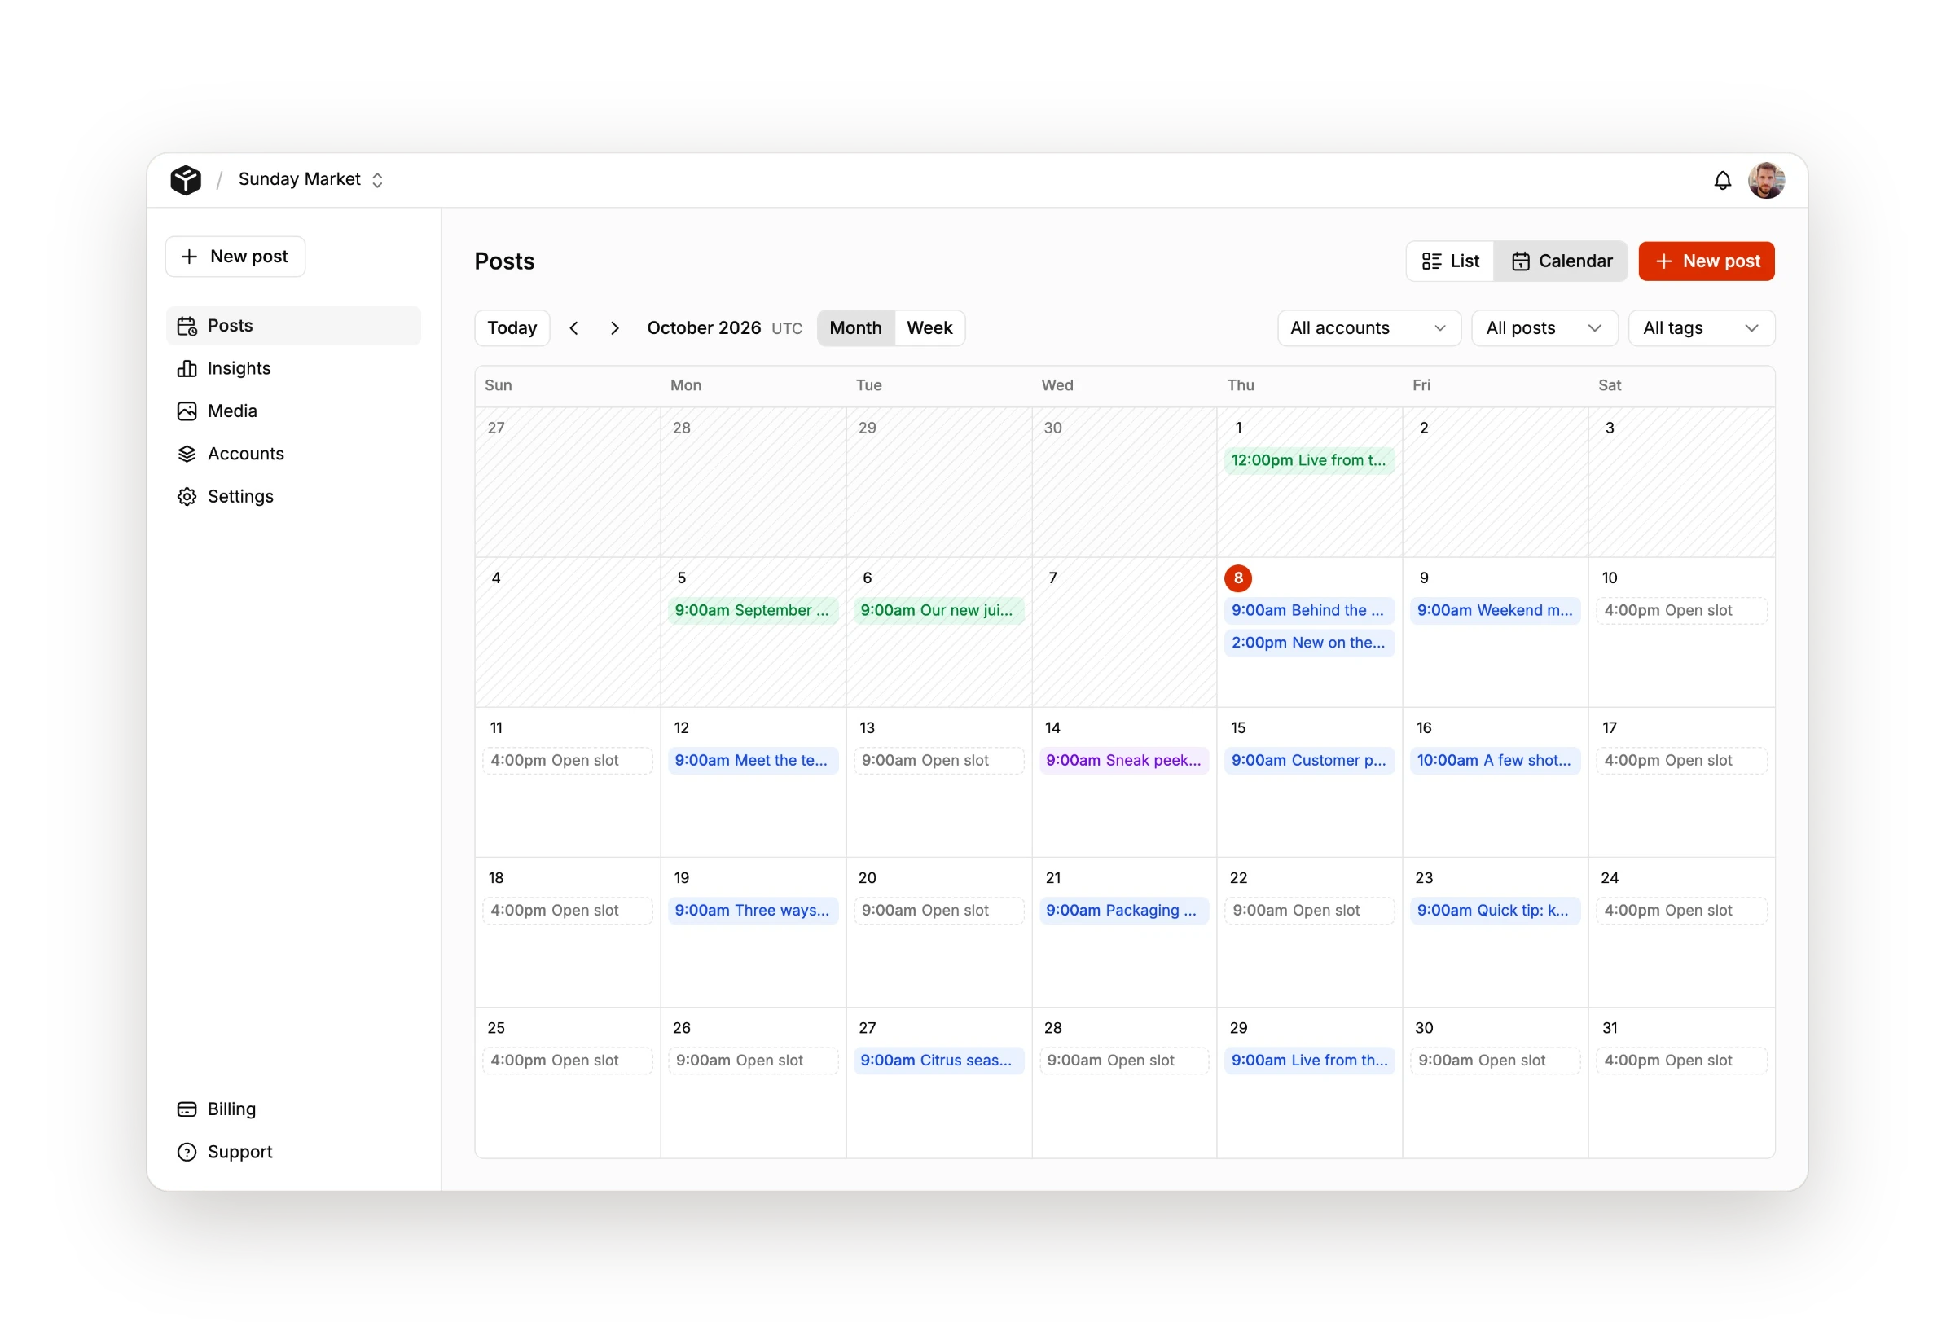Click the 4:00pm Open slot on the 10th

coord(1681,611)
